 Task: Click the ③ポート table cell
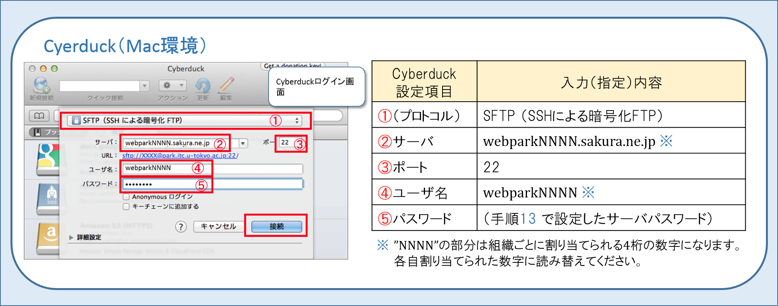point(424,167)
